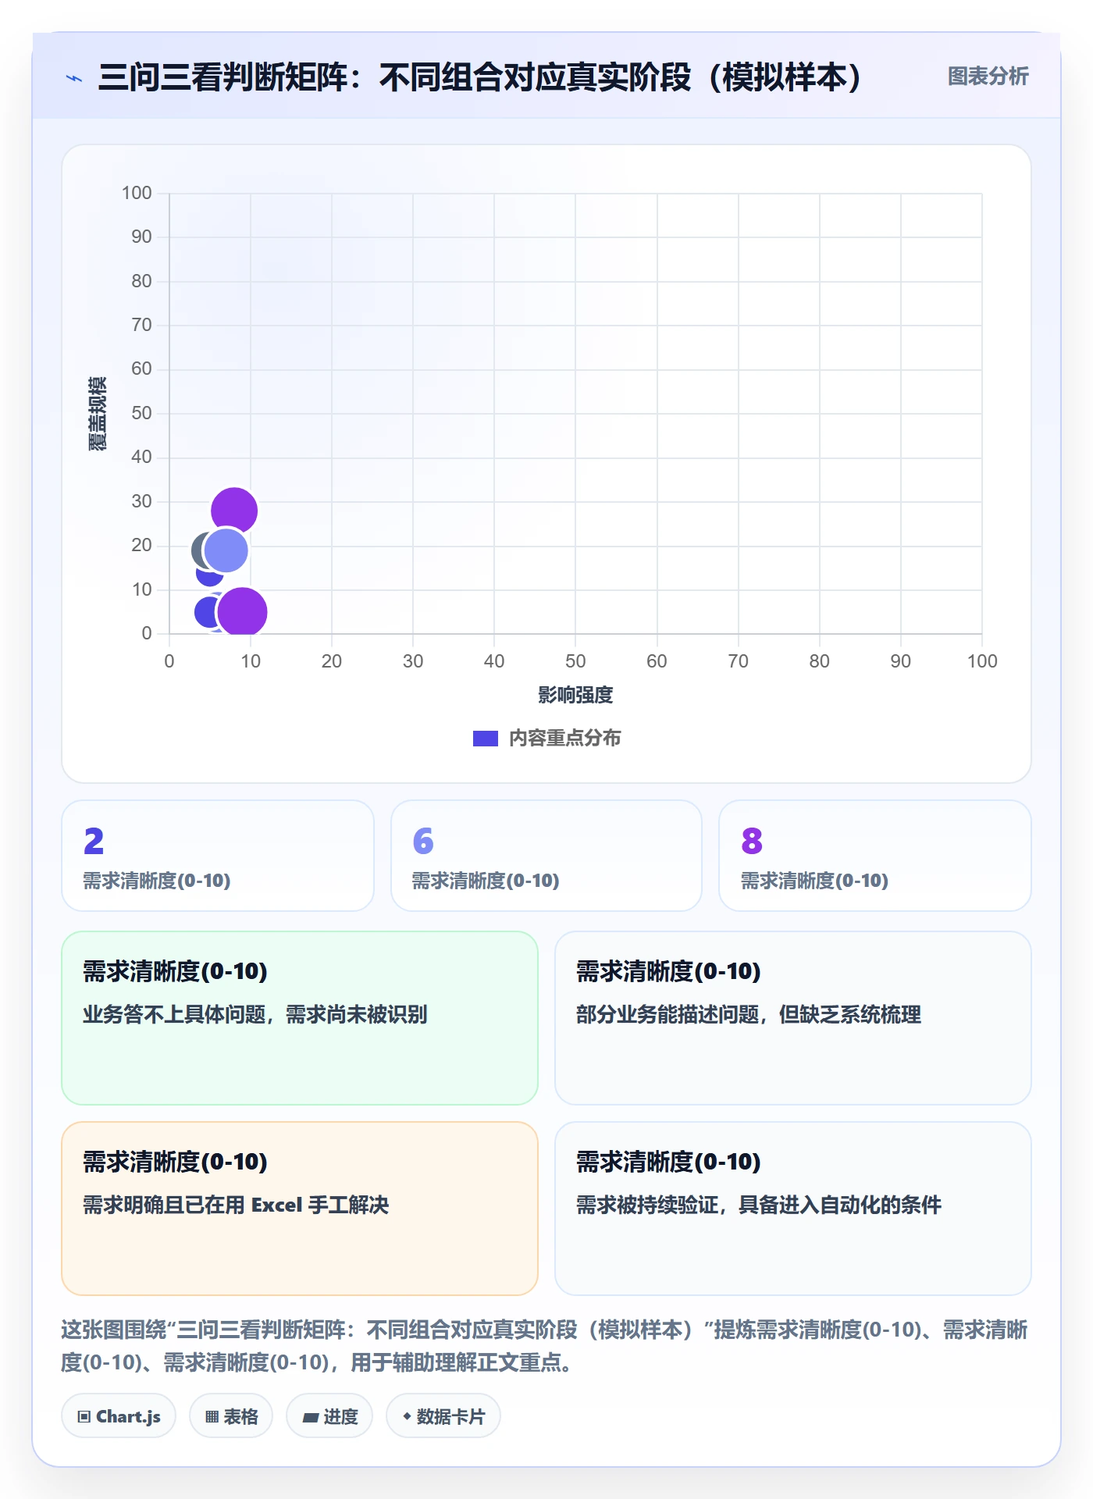Screen dimensions: 1093x1499
Task: Click the chart title 三问三看判断矩阵
Action: pos(479,77)
